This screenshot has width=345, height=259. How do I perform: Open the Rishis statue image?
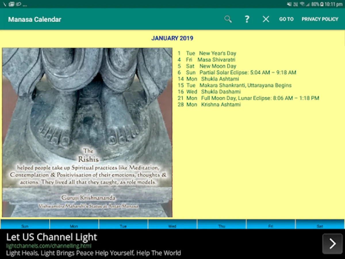tap(87, 132)
